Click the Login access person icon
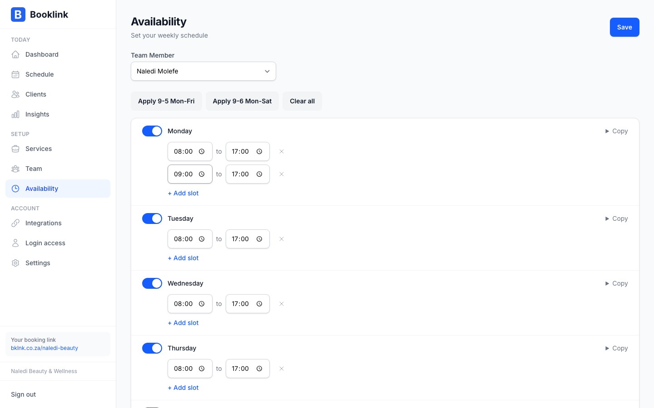The height and width of the screenshot is (408, 654). pos(15,243)
